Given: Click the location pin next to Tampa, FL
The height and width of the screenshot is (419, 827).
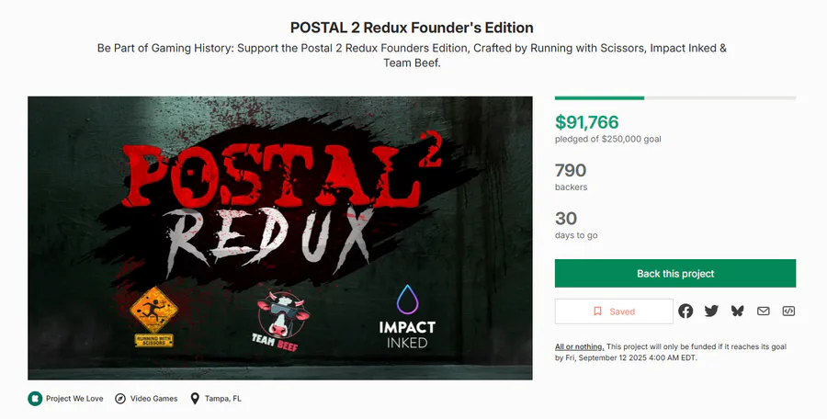Looking at the screenshot, I should pyautogui.click(x=195, y=399).
